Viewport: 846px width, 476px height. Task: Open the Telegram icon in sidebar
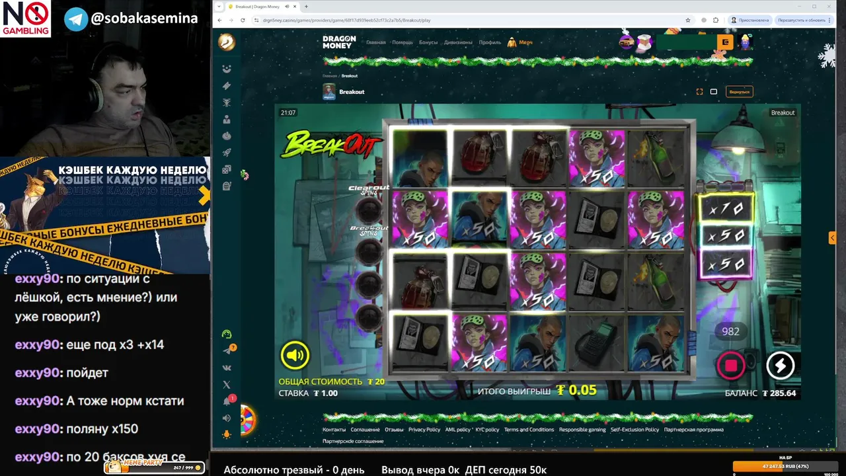(x=227, y=350)
